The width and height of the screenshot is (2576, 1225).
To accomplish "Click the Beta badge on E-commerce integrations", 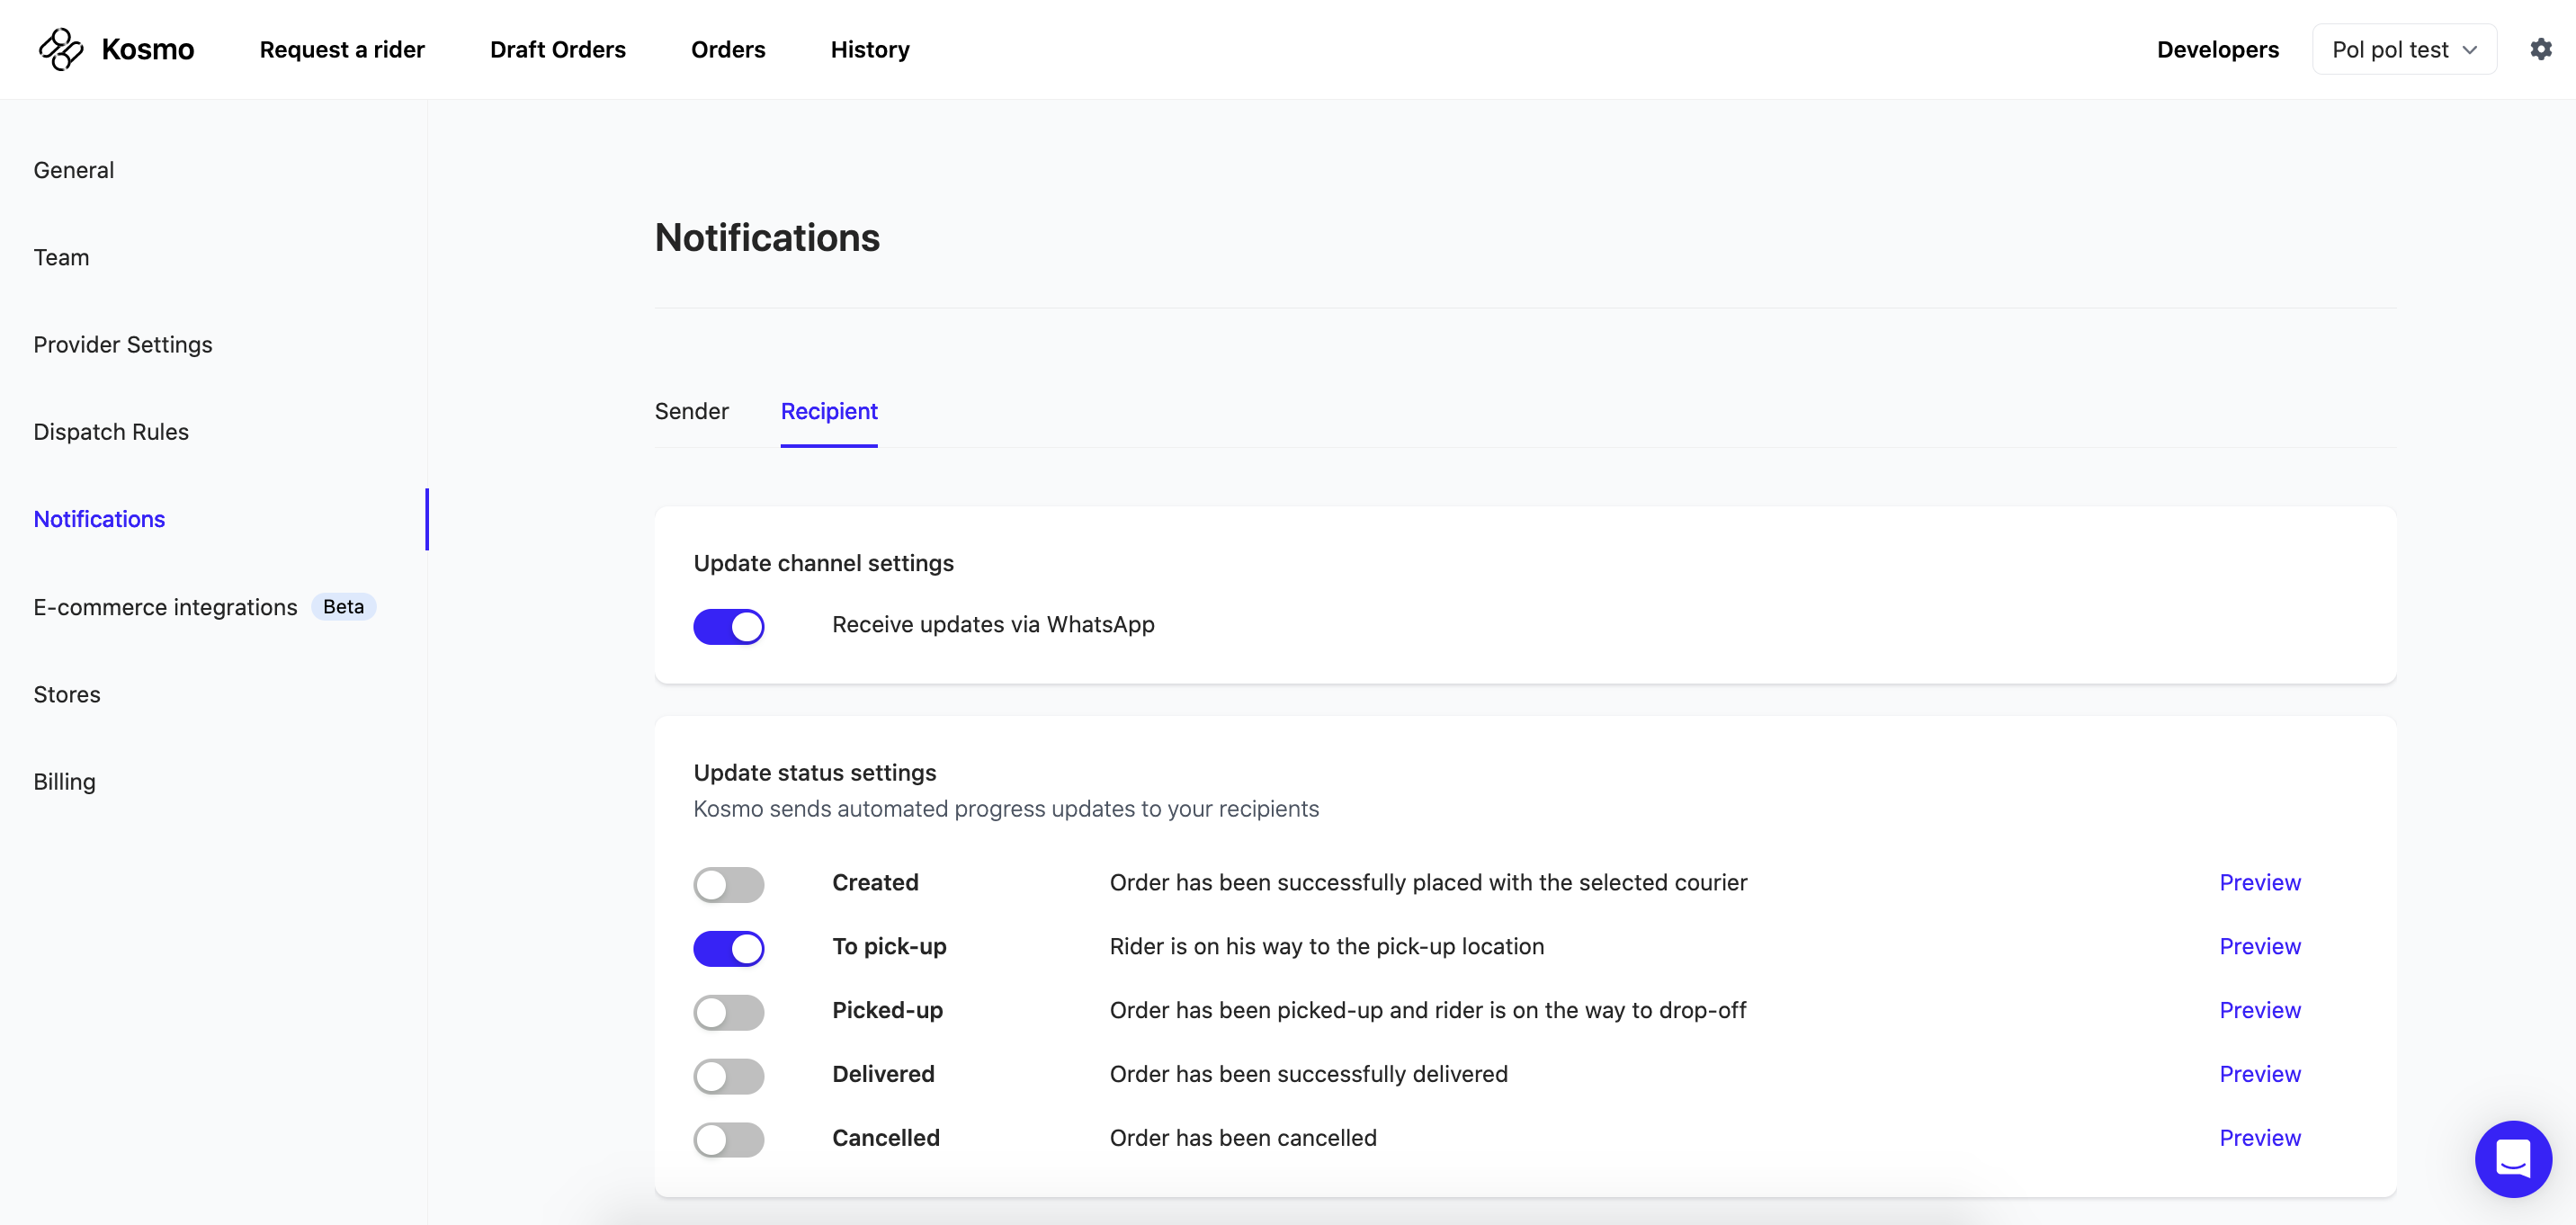I will coord(343,607).
